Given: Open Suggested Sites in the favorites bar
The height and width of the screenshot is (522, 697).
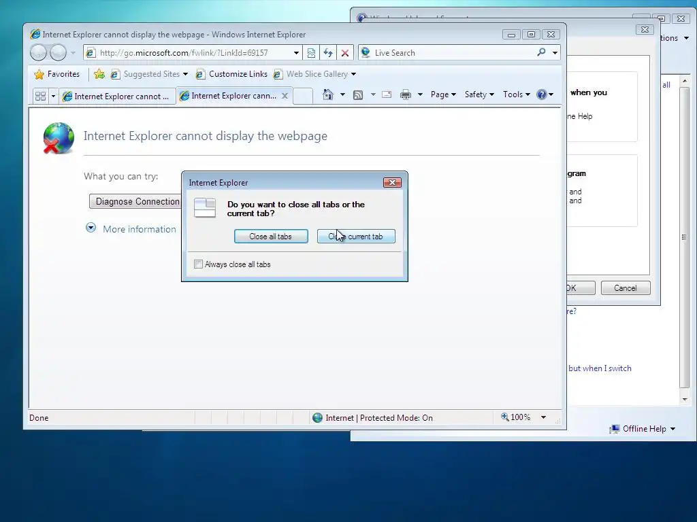Looking at the screenshot, I should pyautogui.click(x=150, y=74).
